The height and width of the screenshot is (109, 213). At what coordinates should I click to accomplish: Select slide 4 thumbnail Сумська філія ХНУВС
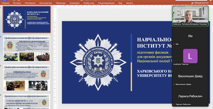[x=27, y=101]
